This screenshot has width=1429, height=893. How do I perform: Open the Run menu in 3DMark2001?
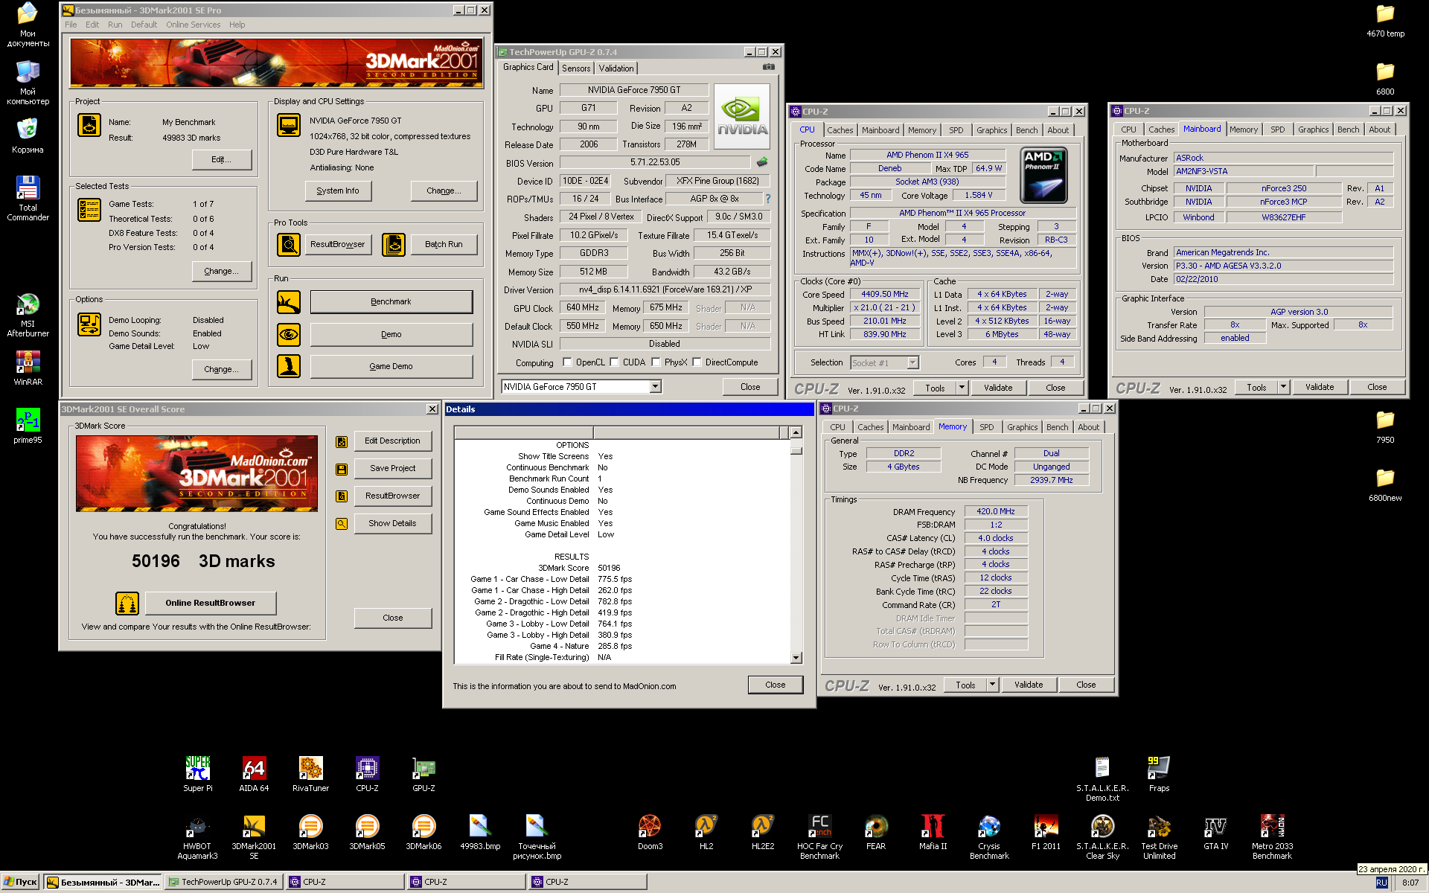click(115, 25)
